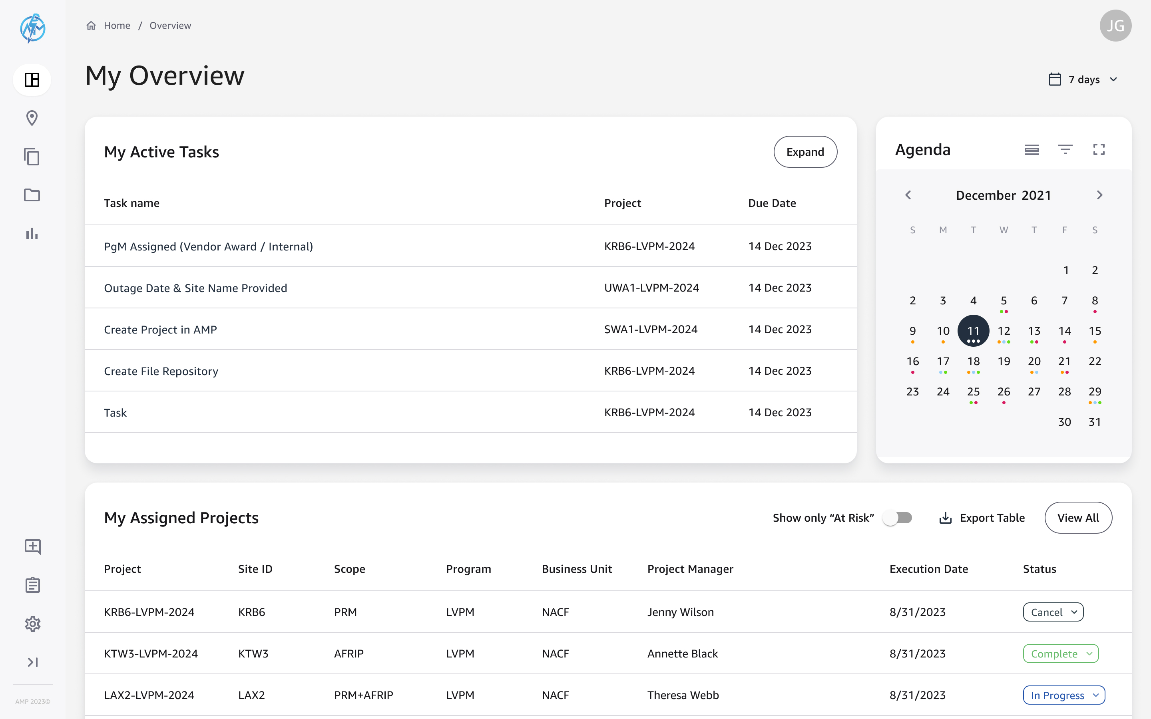Click the Expand button for tasks

[x=805, y=152]
